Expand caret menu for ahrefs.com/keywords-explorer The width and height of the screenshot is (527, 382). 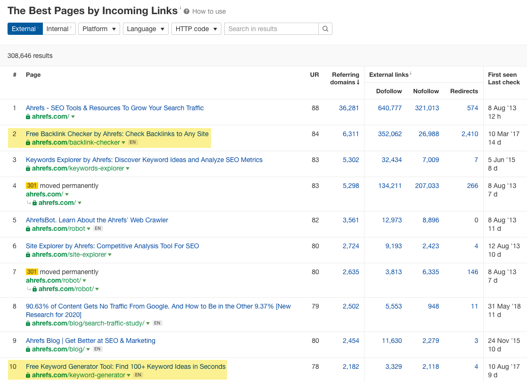pos(128,169)
